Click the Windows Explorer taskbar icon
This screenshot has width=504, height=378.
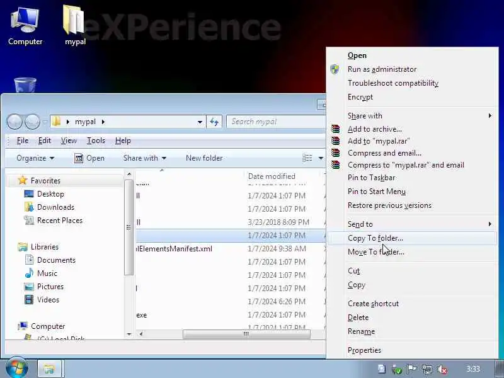(49, 369)
